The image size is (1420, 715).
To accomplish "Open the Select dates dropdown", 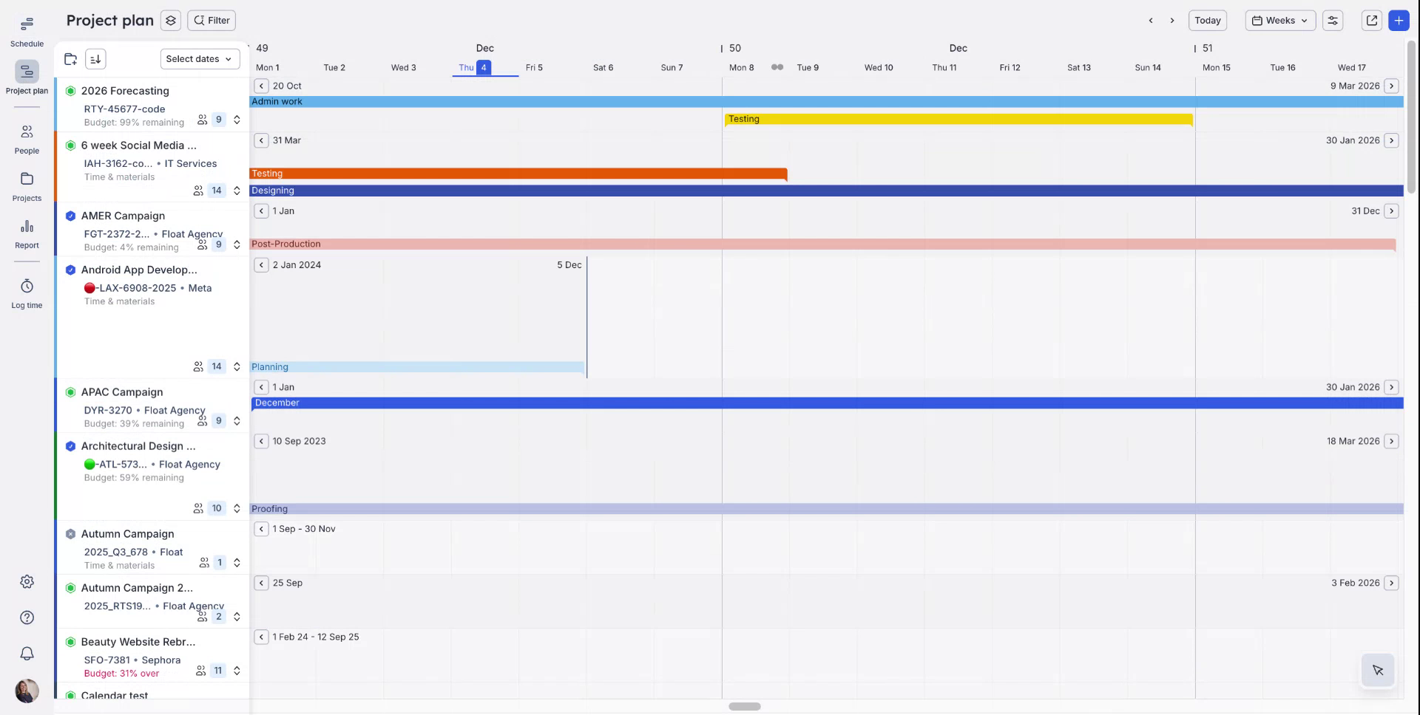I will [x=199, y=59].
